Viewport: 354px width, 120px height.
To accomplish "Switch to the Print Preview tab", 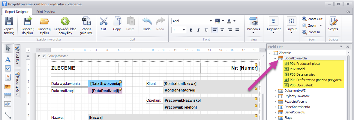I will [x=46, y=12].
